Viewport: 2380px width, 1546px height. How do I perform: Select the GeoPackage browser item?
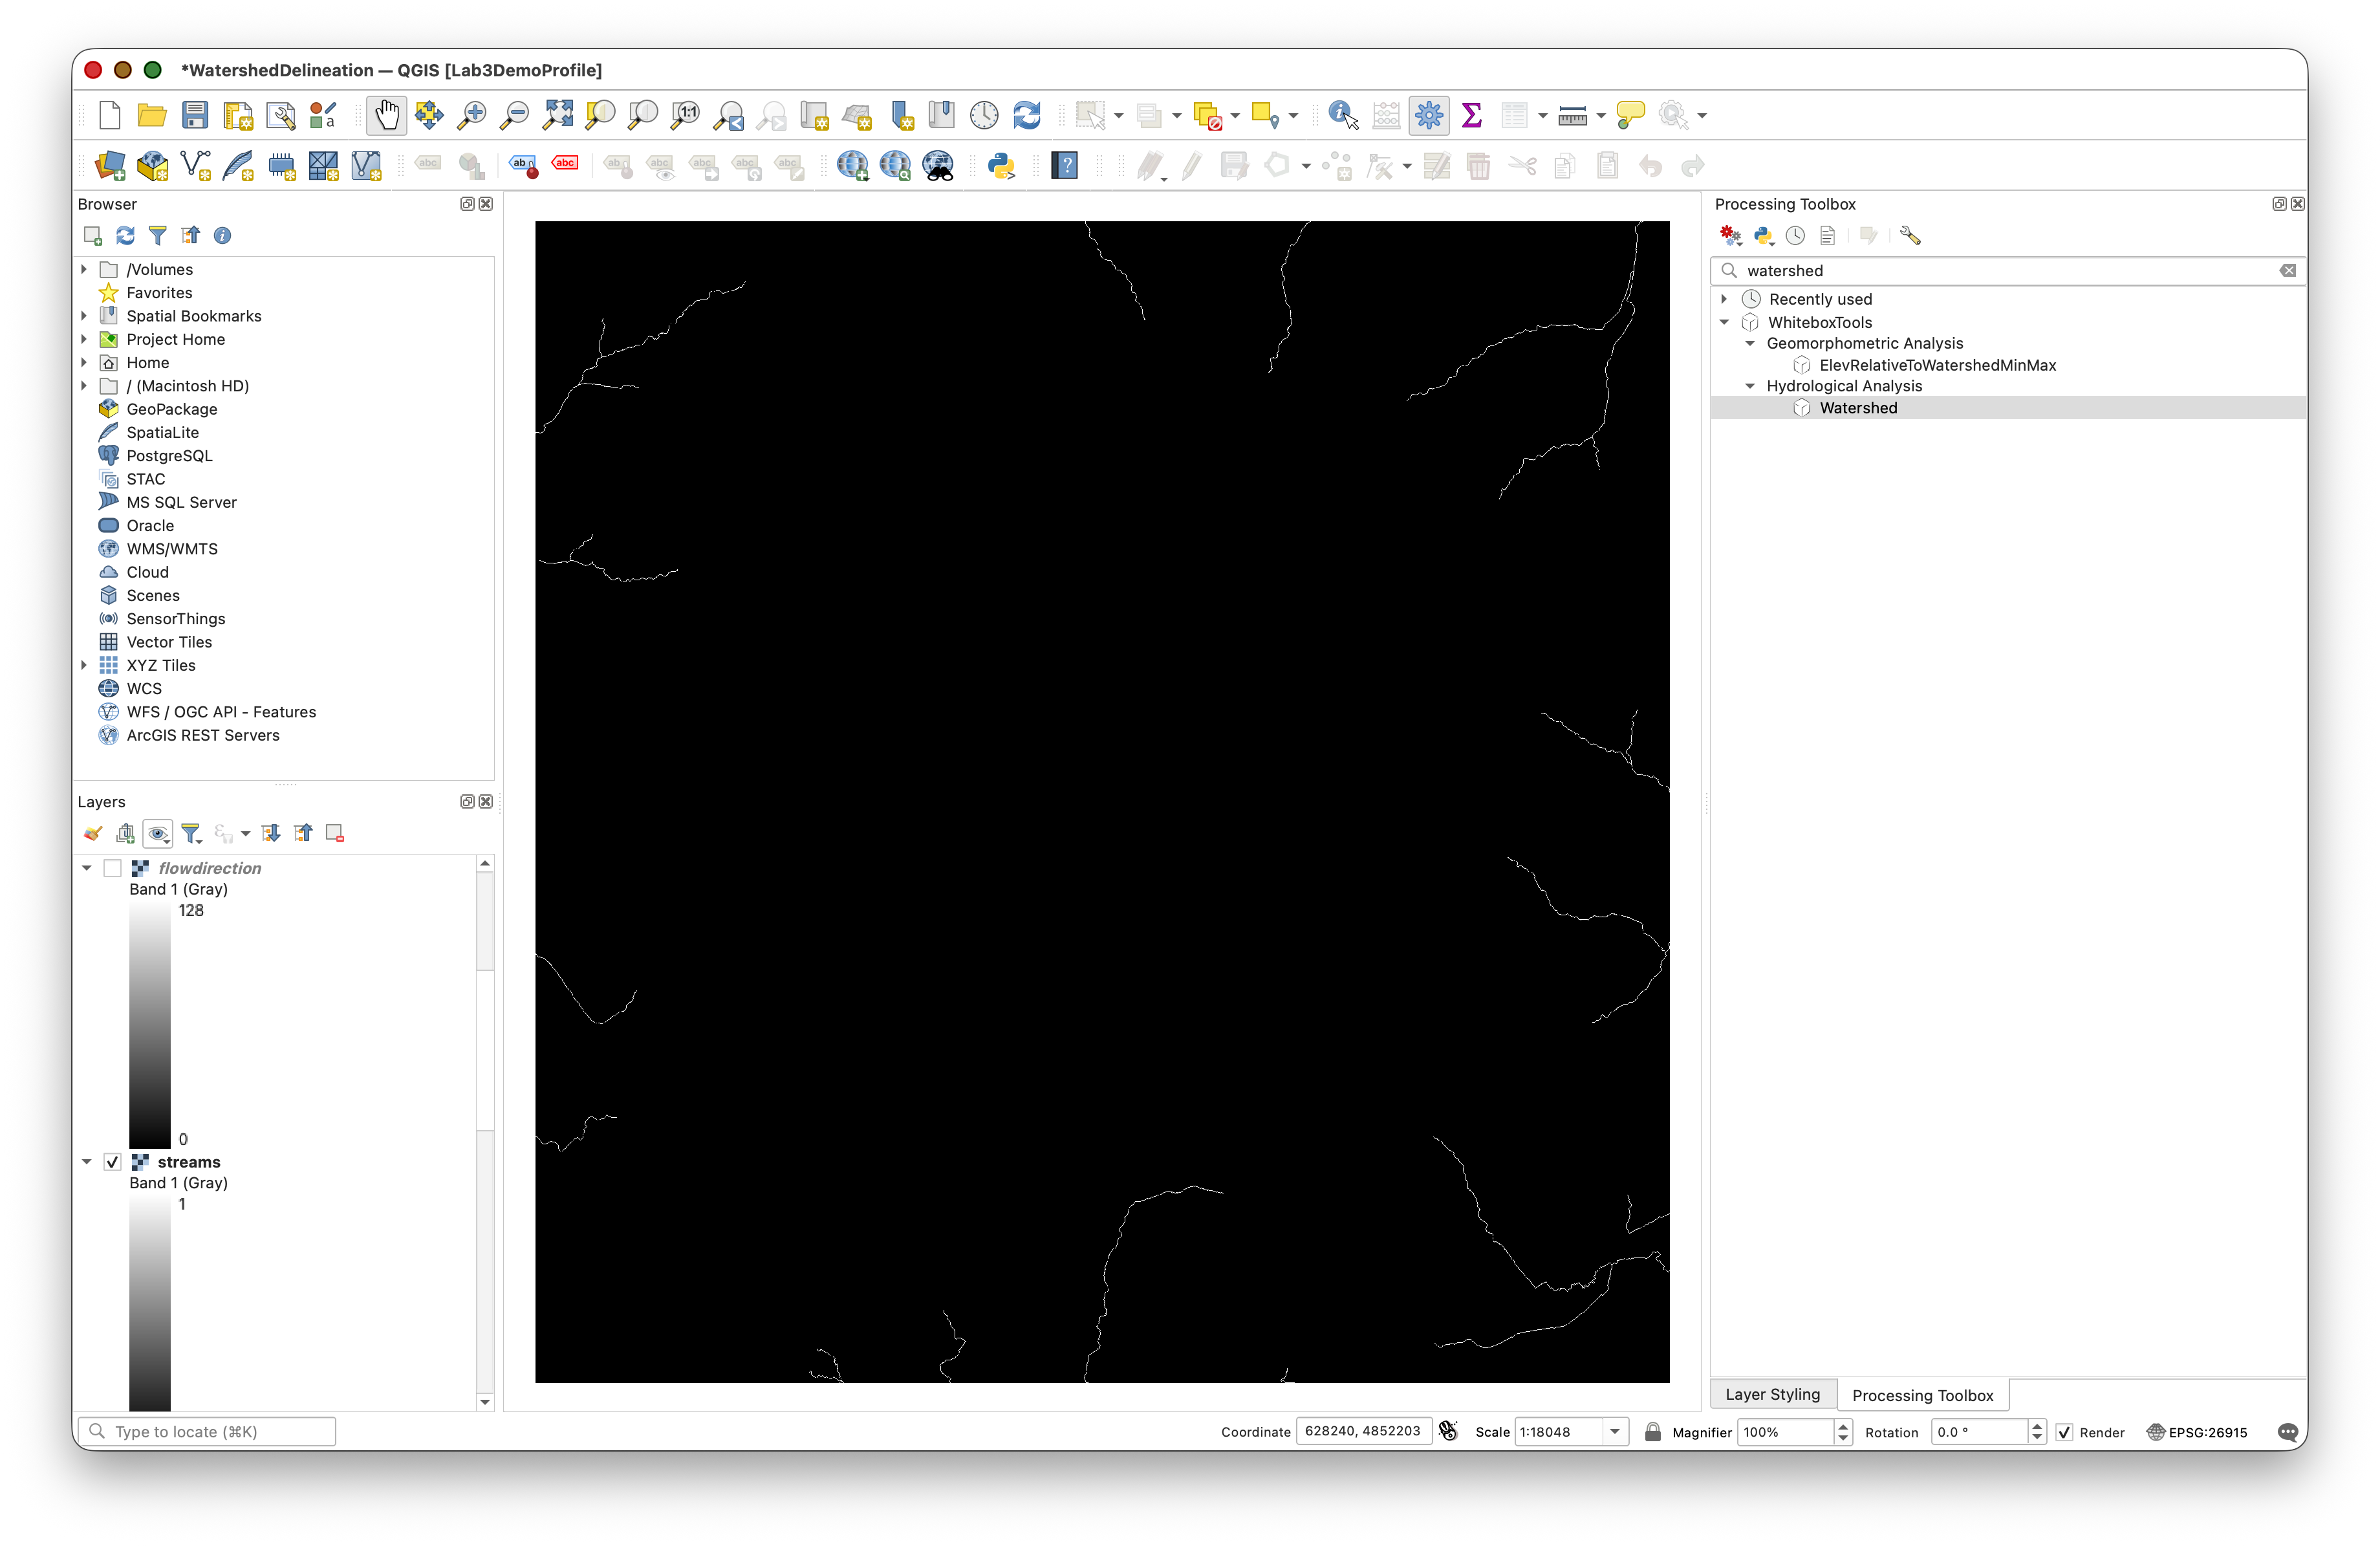click(x=171, y=409)
